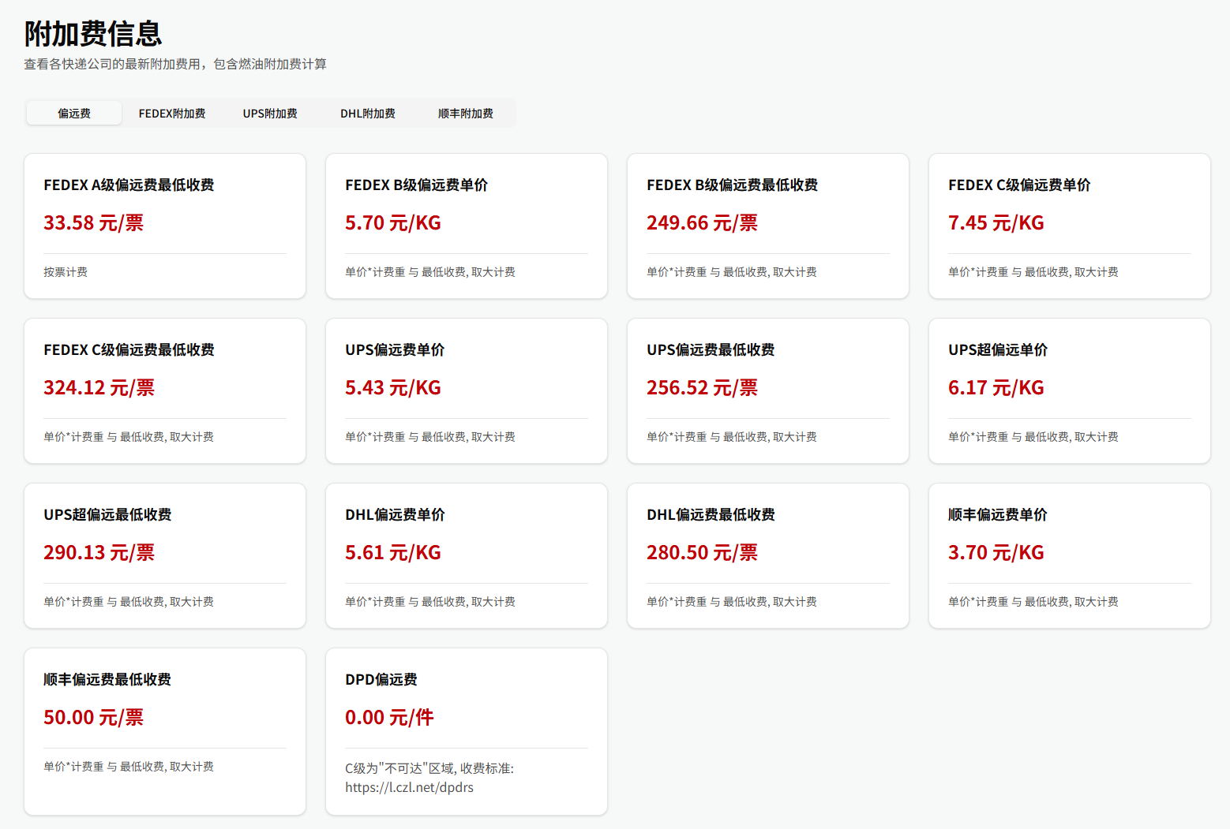Go to the DHL附加费 tab
Screen dimensions: 1230x829
(x=368, y=113)
